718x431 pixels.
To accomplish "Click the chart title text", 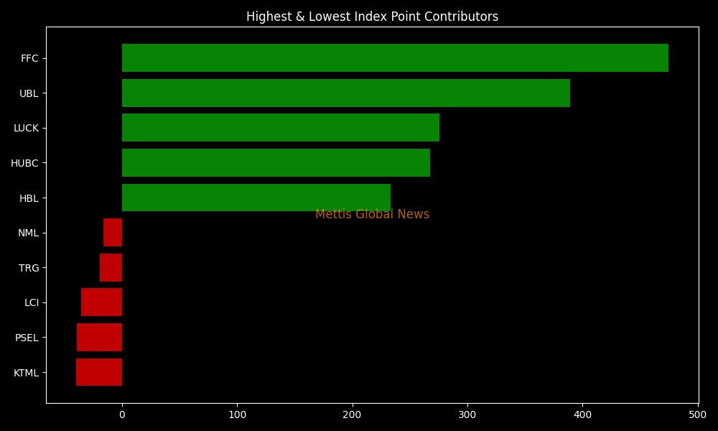I will [372, 17].
